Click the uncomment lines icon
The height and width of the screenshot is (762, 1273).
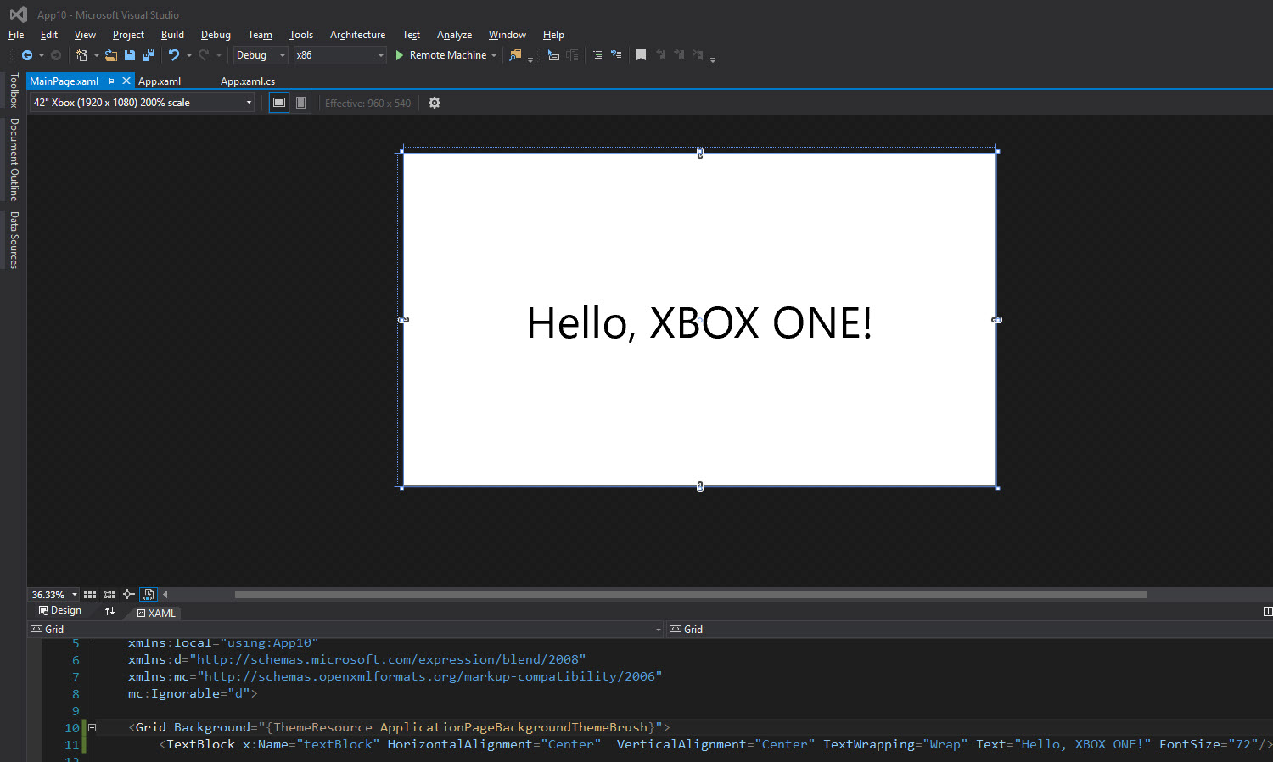point(616,55)
